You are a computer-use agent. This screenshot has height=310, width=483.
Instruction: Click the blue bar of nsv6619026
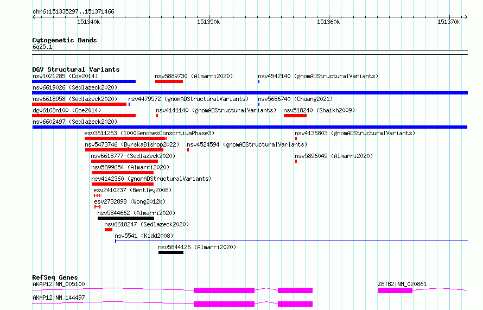tap(250, 93)
